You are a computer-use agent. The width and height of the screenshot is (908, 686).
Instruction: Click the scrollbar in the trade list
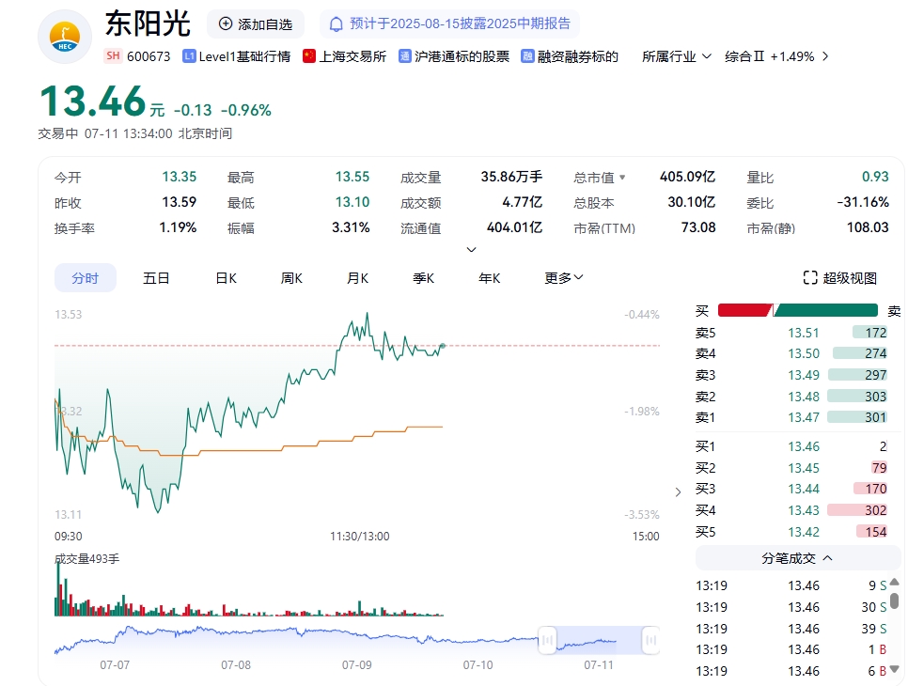[894, 600]
